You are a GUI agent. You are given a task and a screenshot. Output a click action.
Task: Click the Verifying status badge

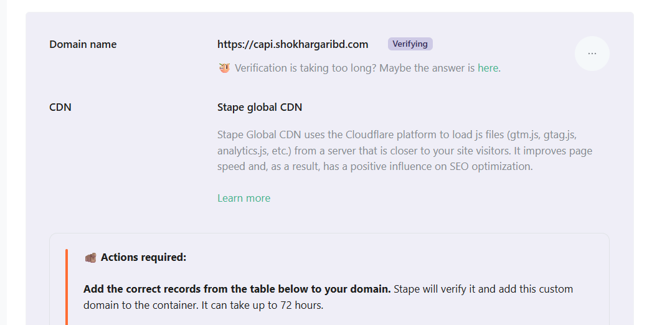pyautogui.click(x=410, y=44)
